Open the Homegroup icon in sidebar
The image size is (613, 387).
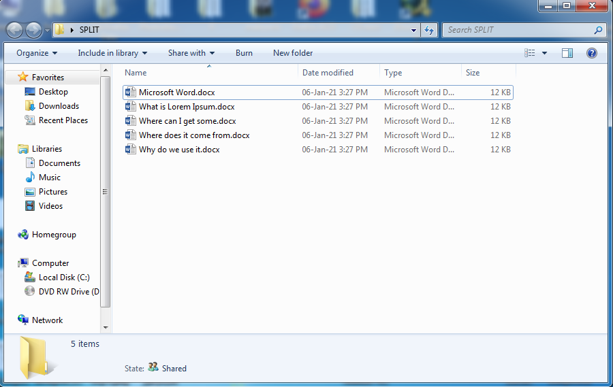click(x=23, y=235)
